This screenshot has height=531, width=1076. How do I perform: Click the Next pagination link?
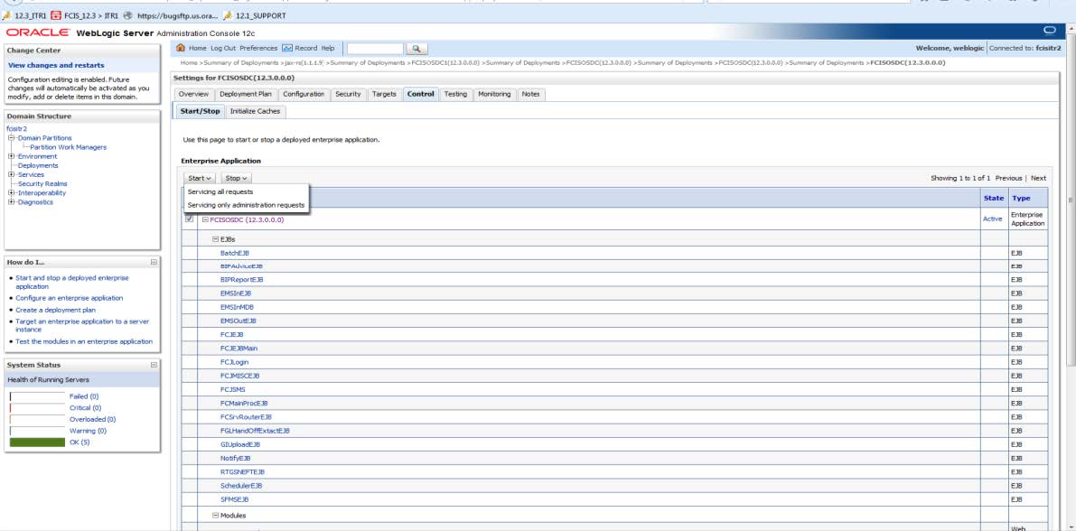click(x=1038, y=178)
